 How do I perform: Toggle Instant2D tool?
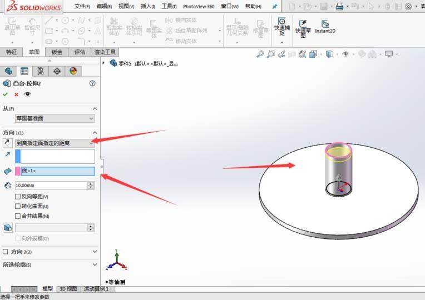tap(325, 27)
